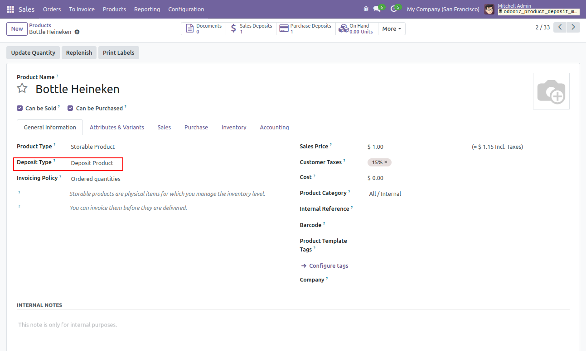Open the My Company (San Francisco) switcher
The image size is (586, 351).
tap(443, 9)
